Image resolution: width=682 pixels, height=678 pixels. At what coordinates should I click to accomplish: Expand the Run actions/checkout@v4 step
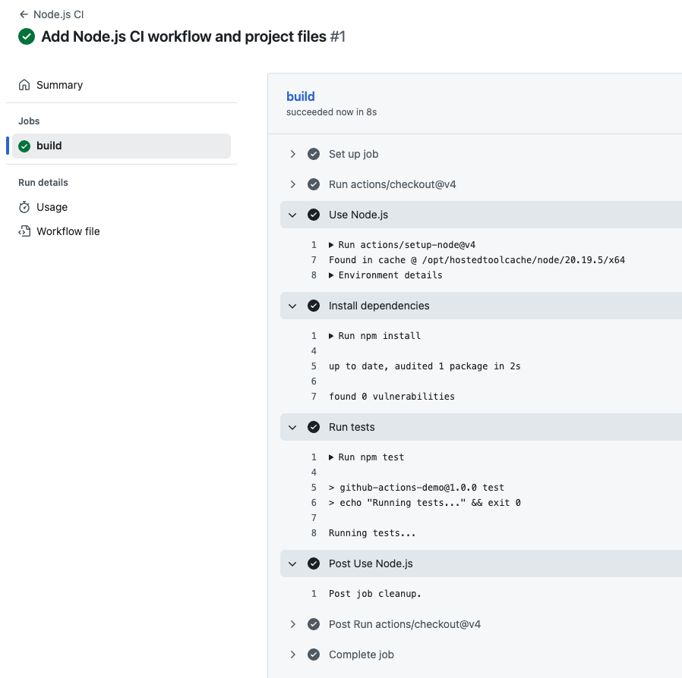tap(292, 184)
